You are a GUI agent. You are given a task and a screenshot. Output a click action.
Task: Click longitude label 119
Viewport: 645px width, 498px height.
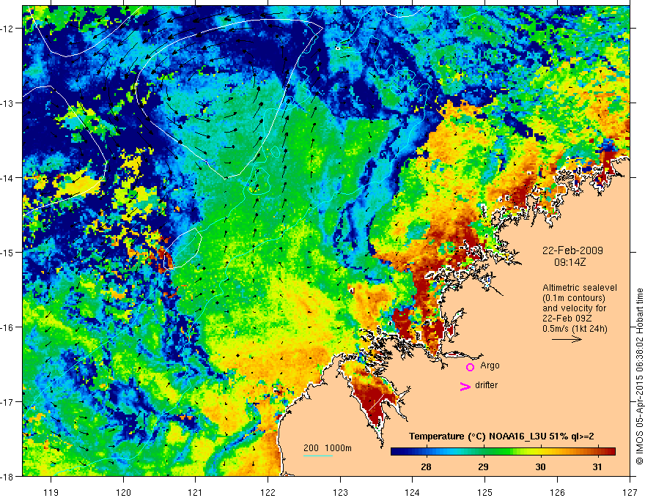point(51,492)
